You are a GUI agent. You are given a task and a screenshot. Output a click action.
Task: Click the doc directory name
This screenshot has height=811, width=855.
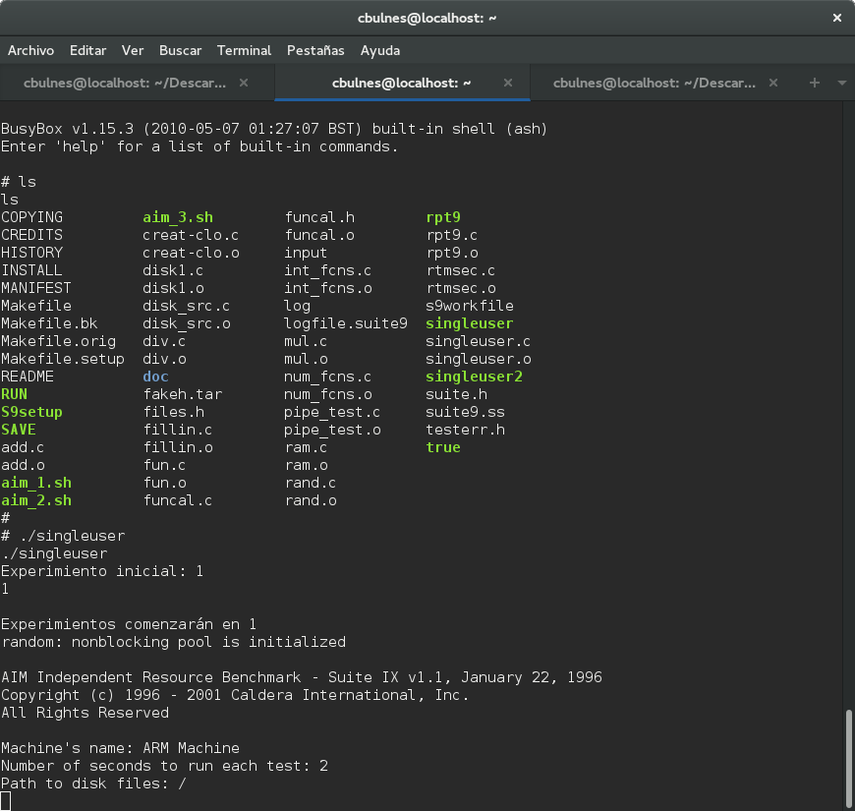tap(155, 377)
